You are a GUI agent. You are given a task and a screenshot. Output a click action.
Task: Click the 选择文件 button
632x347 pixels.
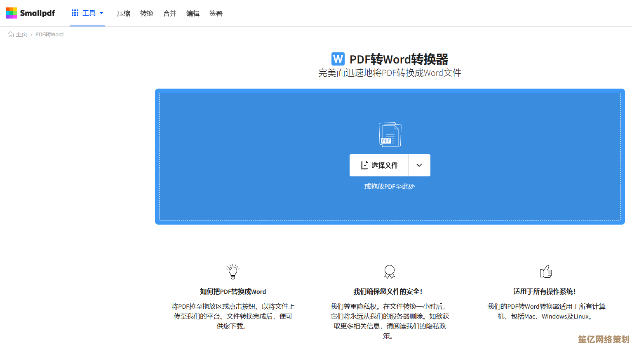click(x=379, y=165)
